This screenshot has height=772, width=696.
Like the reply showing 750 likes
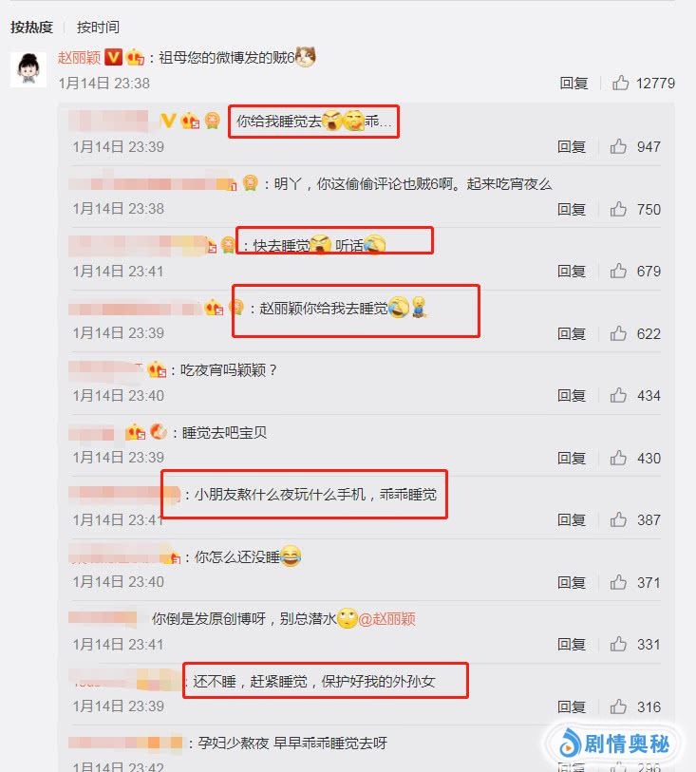(x=618, y=209)
